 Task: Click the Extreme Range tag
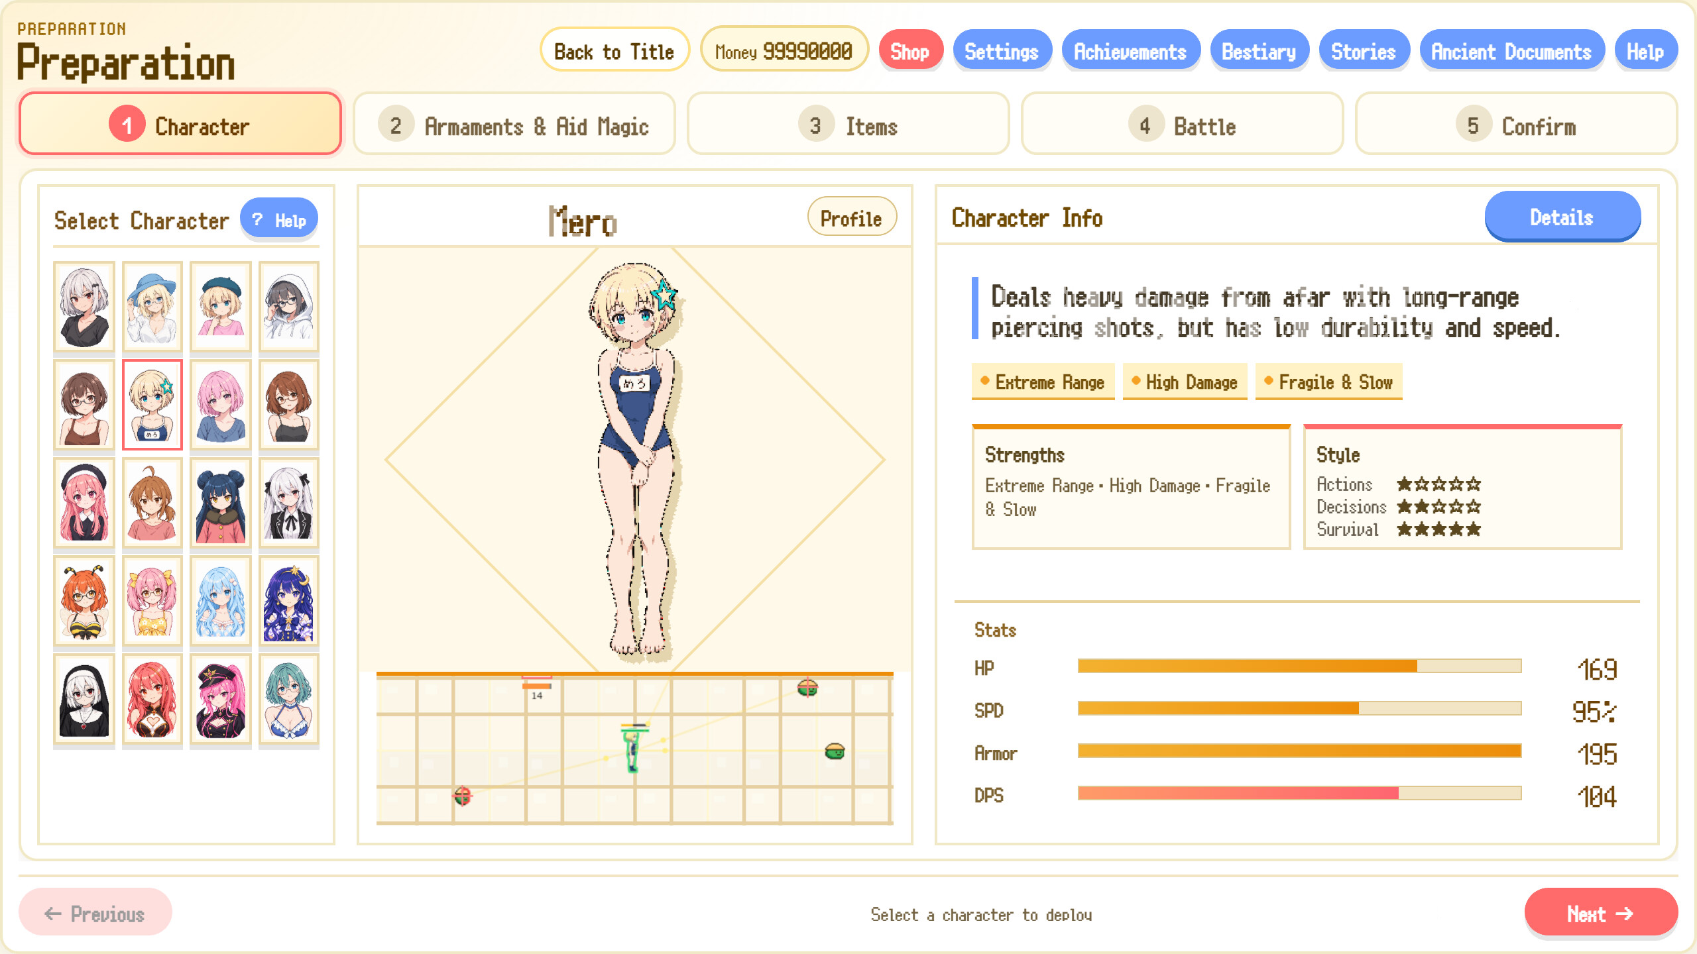point(1043,382)
